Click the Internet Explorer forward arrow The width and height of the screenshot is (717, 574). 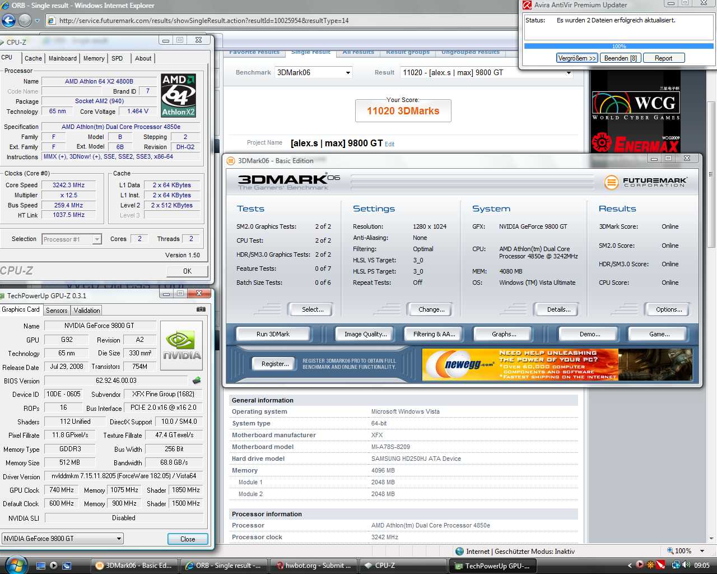pyautogui.click(x=25, y=21)
